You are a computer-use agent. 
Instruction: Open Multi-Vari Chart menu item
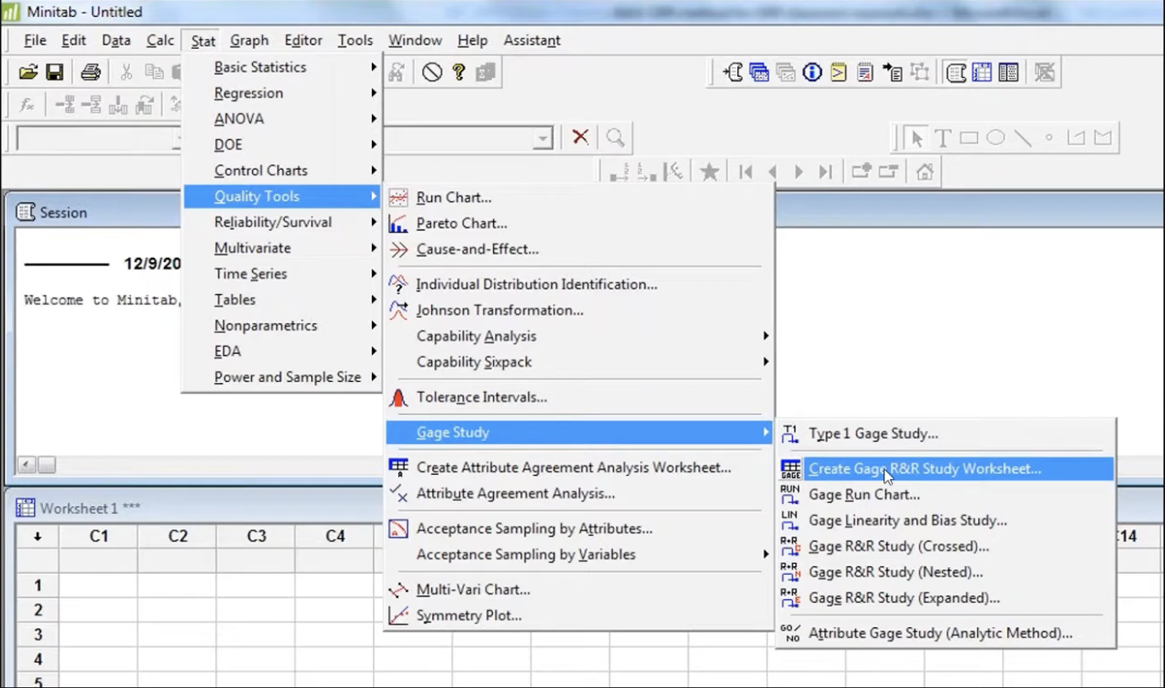[x=580, y=590]
